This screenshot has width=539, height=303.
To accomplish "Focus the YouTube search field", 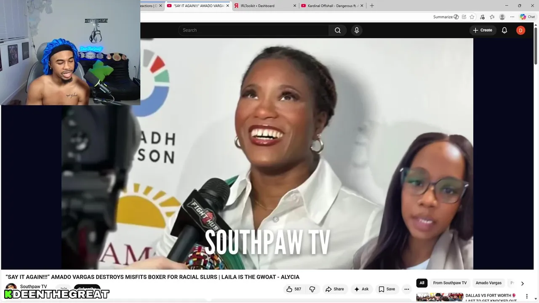I will tap(253, 30).
